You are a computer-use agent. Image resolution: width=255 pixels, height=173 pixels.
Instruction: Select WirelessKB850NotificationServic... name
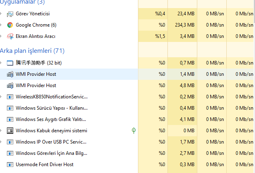pyautogui.click(x=52, y=97)
